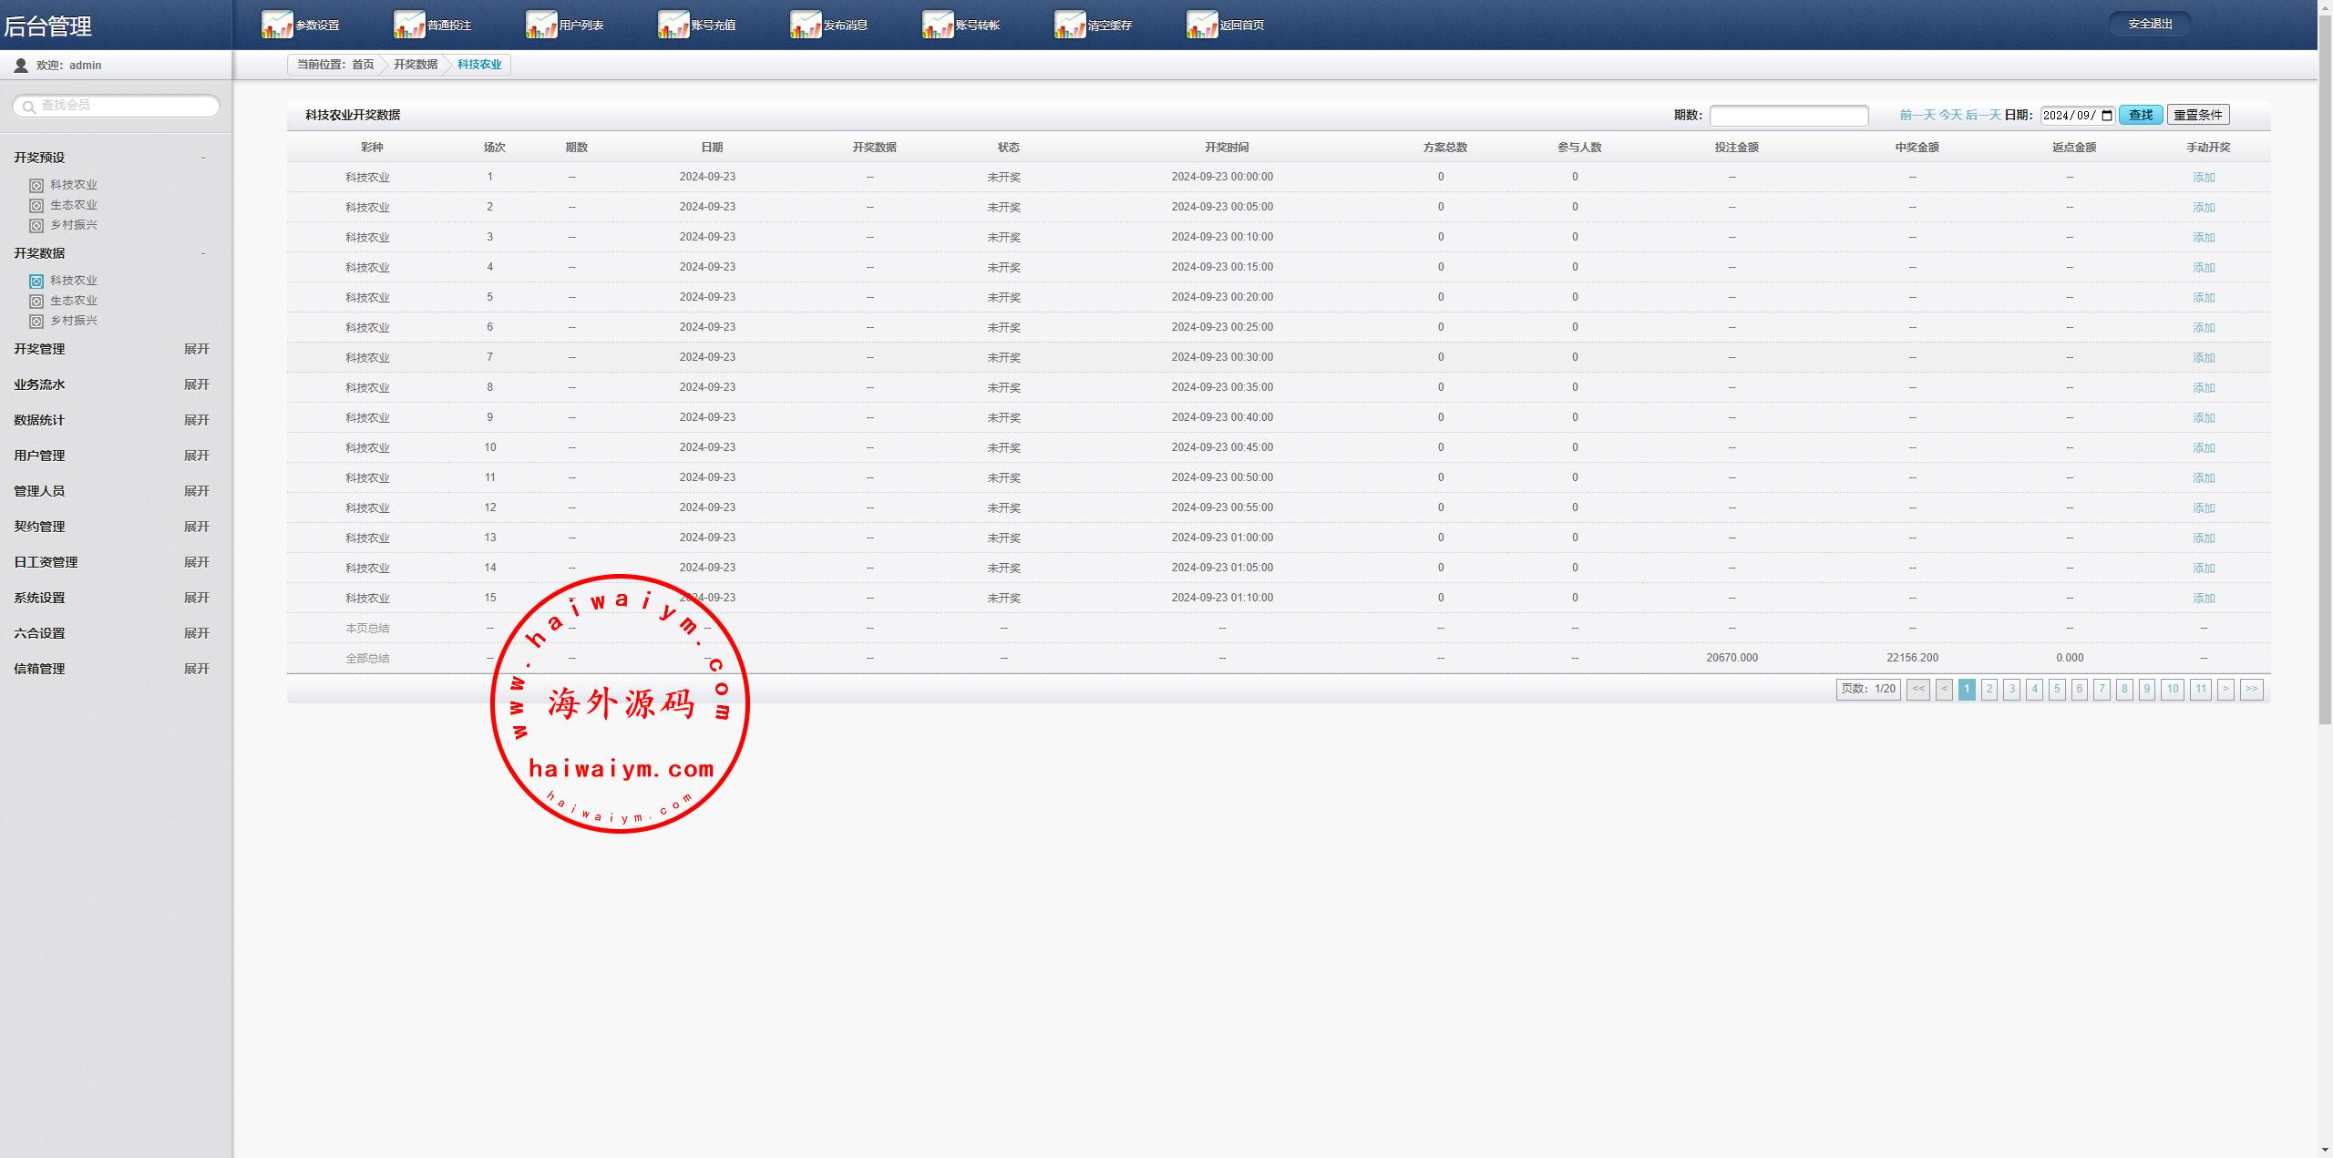Click the 返回首页 icon
2333x1158 pixels.
[x=1202, y=25]
